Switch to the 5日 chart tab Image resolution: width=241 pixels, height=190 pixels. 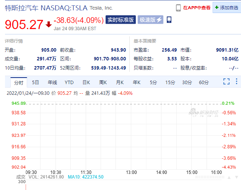35,83
